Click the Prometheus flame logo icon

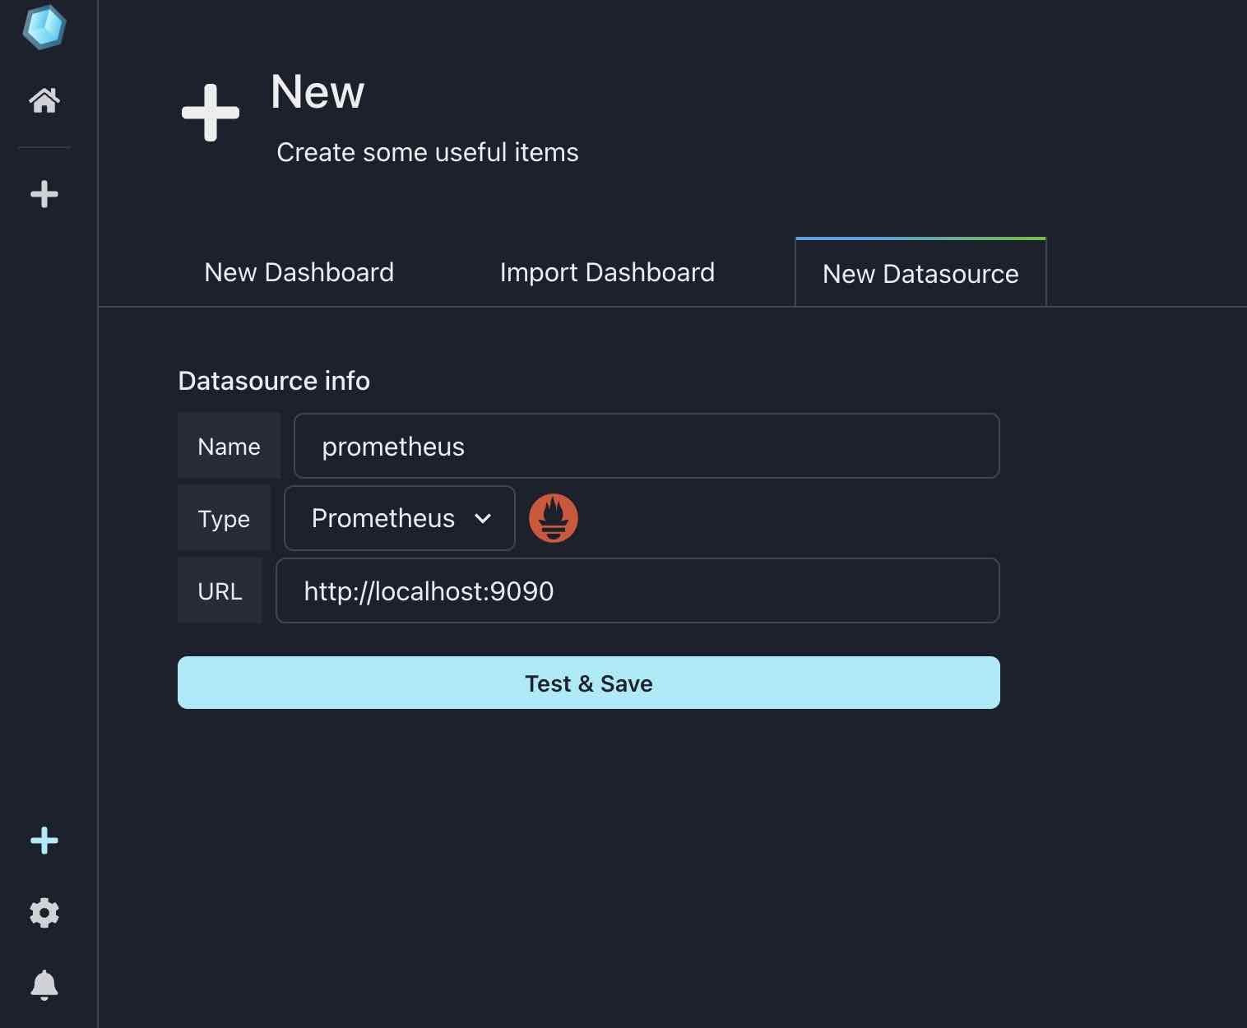pyautogui.click(x=554, y=518)
